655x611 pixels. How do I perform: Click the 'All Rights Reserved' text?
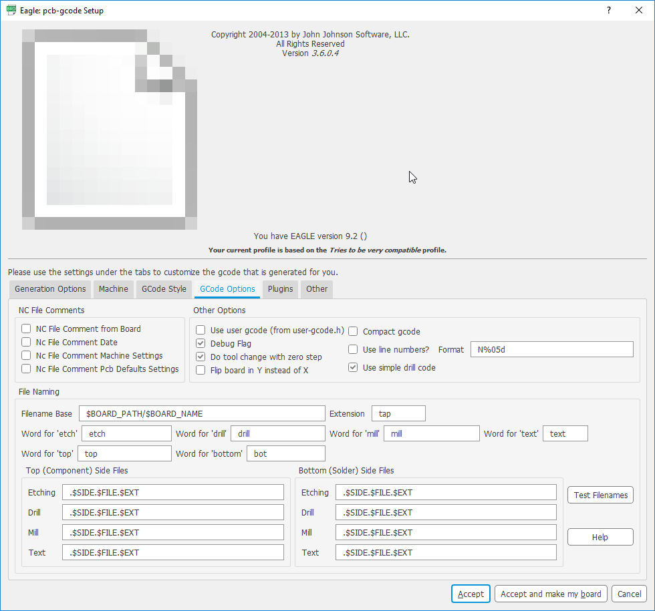click(x=310, y=44)
